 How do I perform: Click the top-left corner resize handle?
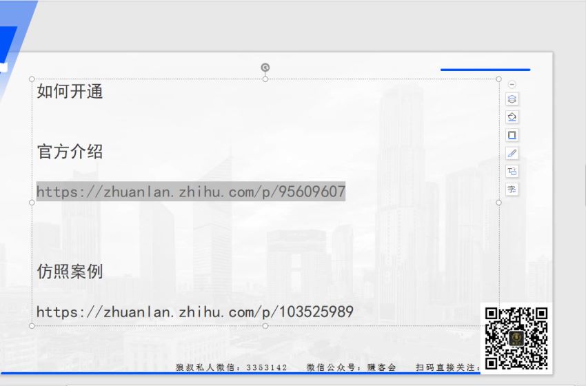(32, 79)
